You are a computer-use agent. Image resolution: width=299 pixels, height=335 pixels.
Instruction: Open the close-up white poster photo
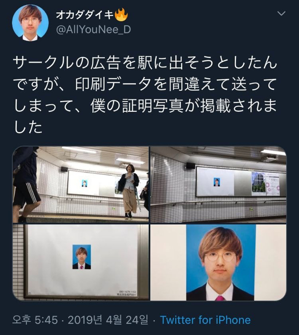[x=81, y=262]
